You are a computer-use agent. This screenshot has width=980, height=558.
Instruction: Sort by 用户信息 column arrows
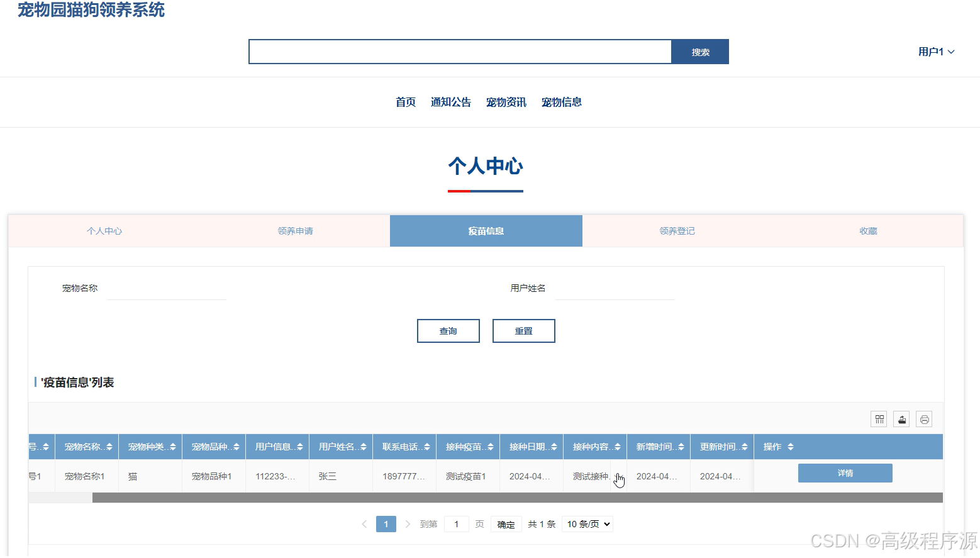click(300, 447)
